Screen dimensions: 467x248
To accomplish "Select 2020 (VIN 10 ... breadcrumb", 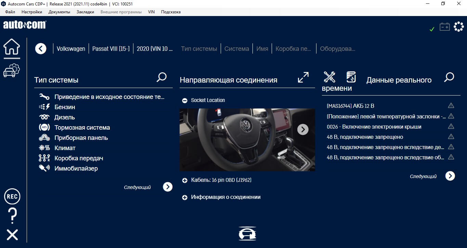I will tap(155, 49).
